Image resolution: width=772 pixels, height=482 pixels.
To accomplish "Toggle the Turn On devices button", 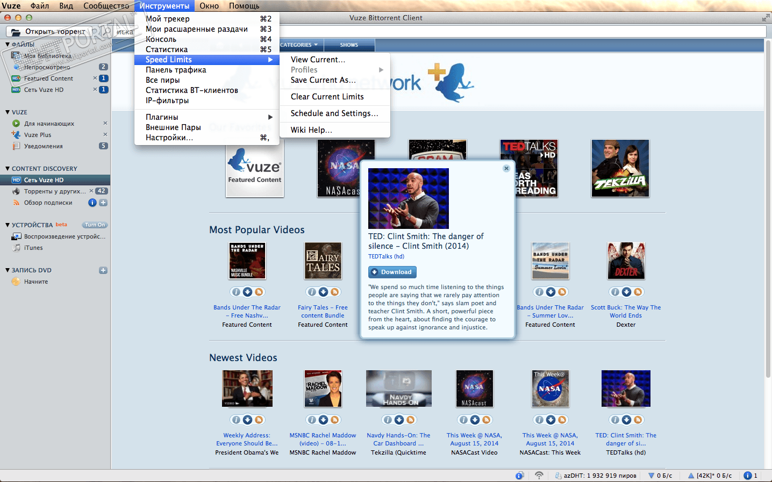I will [95, 225].
